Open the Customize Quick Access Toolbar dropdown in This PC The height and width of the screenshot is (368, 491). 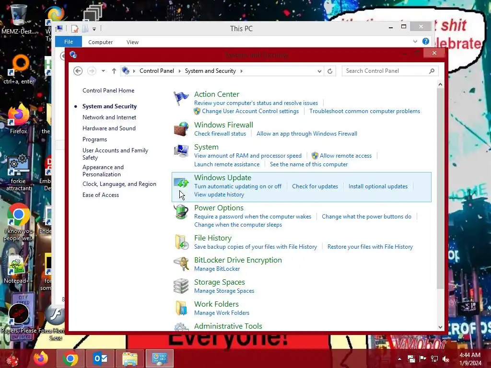tap(94, 29)
